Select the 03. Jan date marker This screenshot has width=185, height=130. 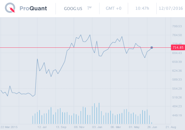[97, 127]
